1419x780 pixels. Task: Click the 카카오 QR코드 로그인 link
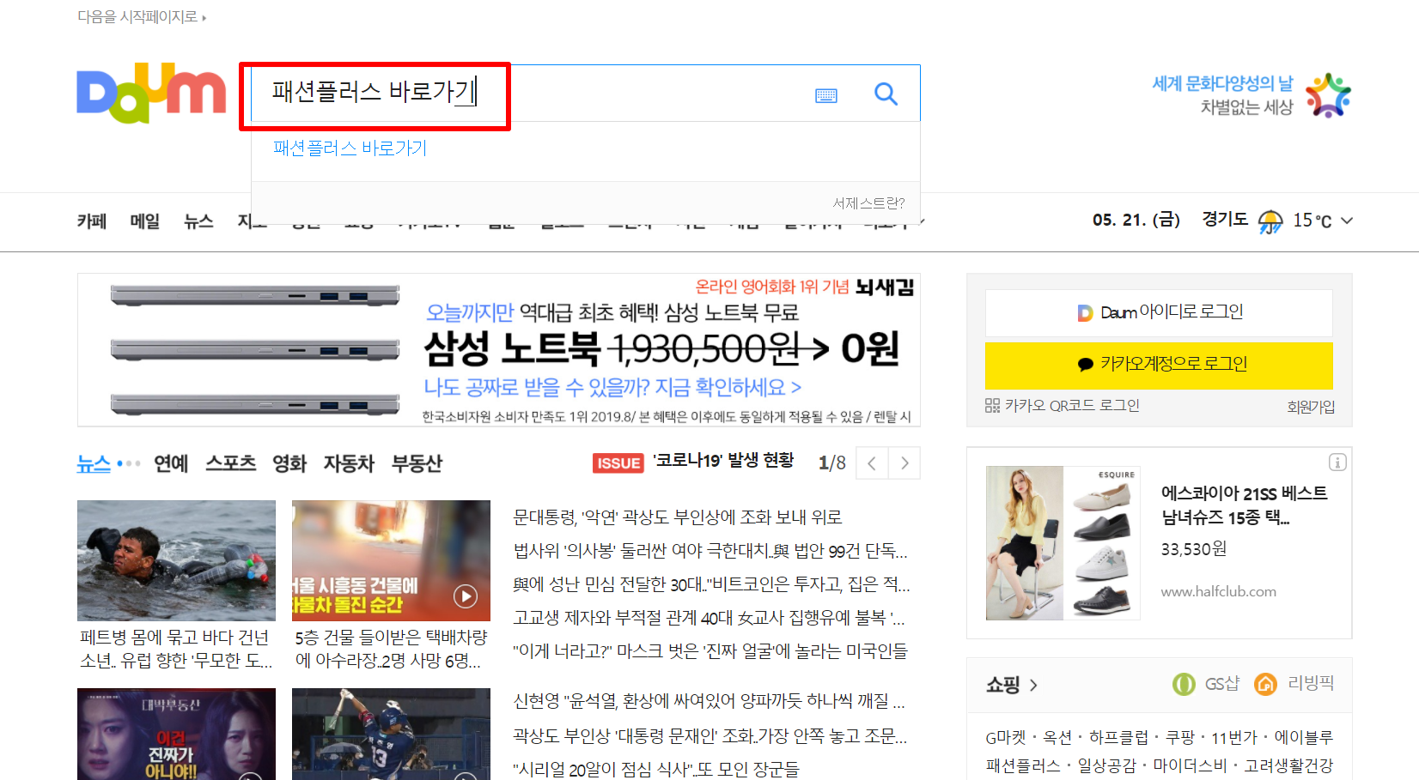1063,405
